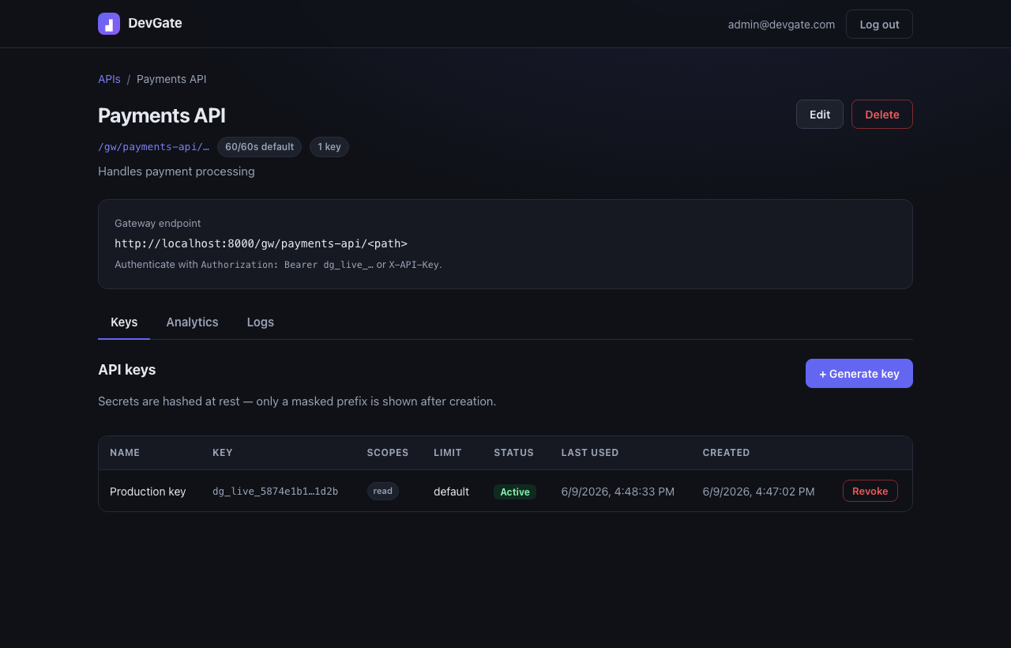Go back to APIs via the breadcrumb
The width and height of the screenshot is (1011, 648).
[109, 79]
